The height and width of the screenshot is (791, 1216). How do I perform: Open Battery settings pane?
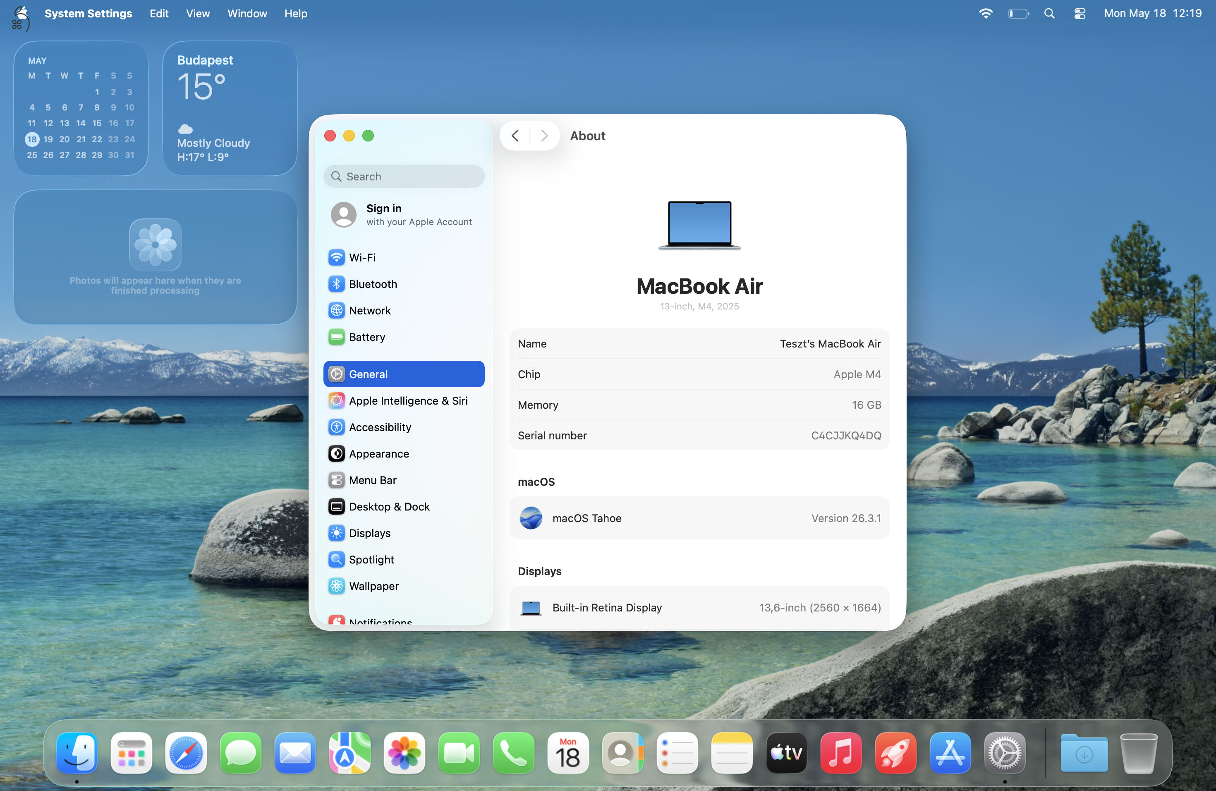pyautogui.click(x=404, y=337)
